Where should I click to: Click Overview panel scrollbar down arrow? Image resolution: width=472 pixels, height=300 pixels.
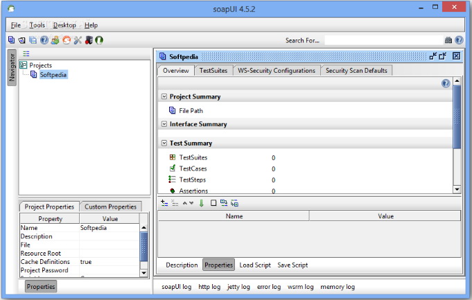(x=457, y=189)
